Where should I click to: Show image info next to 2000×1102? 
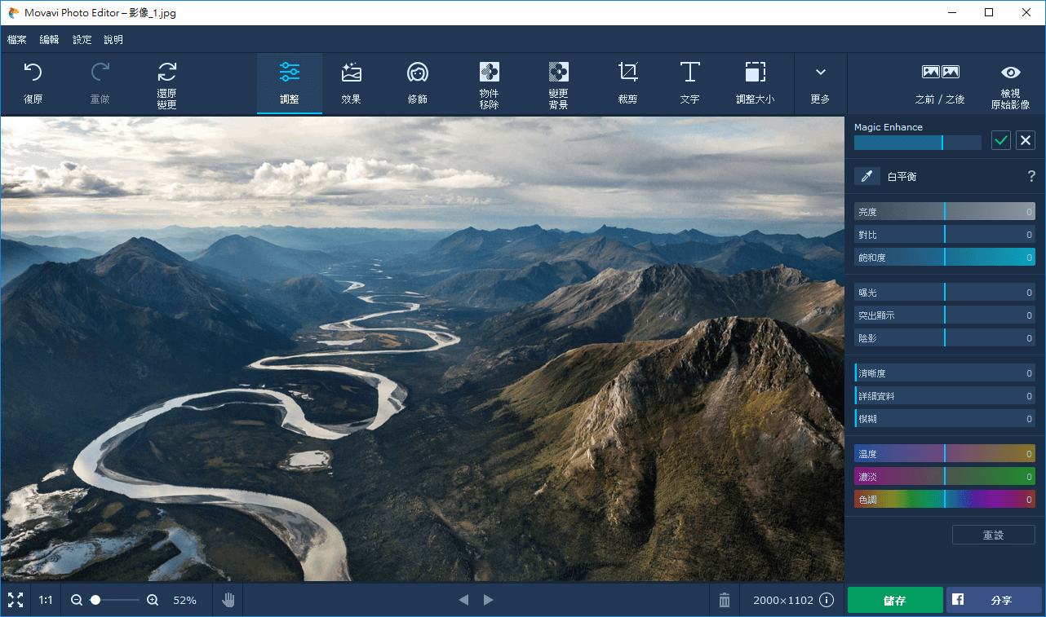point(827,601)
